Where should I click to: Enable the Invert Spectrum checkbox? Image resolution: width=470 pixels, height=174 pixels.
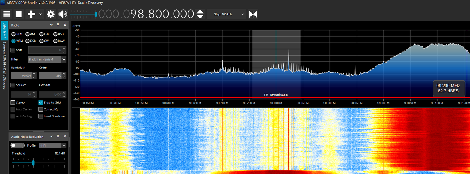pos(41,116)
